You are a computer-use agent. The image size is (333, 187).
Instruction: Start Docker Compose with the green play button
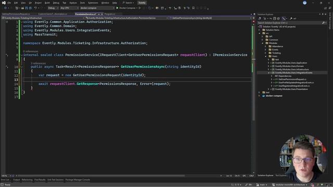[x=117, y=8]
